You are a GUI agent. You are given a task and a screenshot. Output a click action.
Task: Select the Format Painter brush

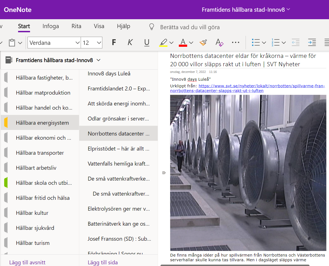click(203, 42)
